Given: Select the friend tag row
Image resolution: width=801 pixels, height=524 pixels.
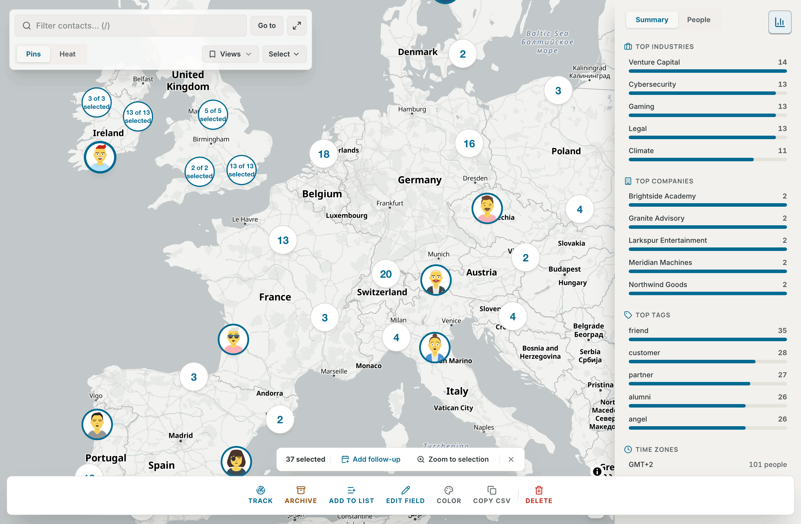Looking at the screenshot, I should (x=708, y=334).
